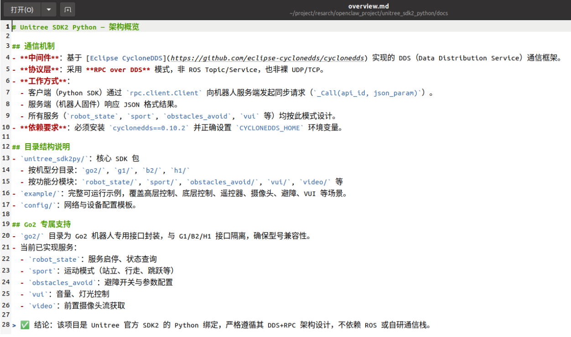Click the '[Eclipse CycloneDDS]' link label
The image size is (571, 337).
click(x=125, y=58)
